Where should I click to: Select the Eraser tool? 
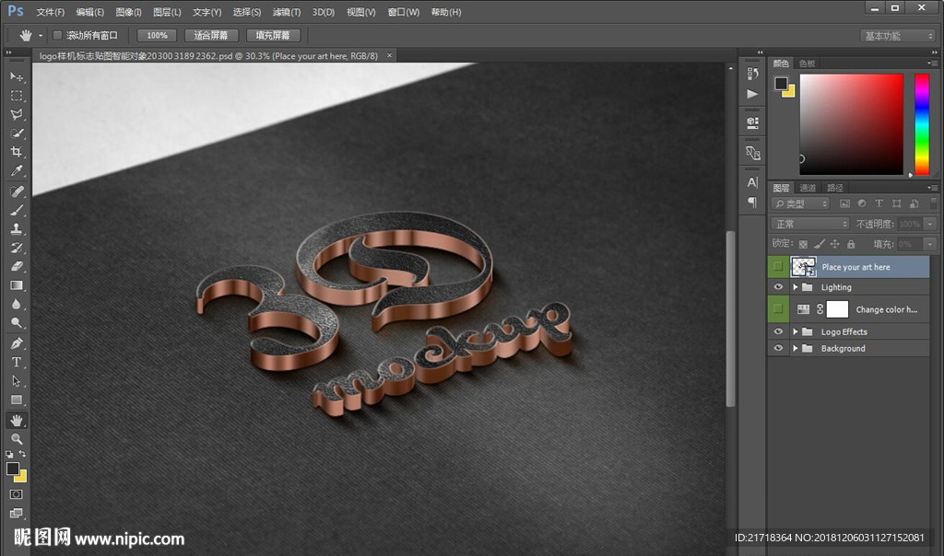[x=17, y=266]
